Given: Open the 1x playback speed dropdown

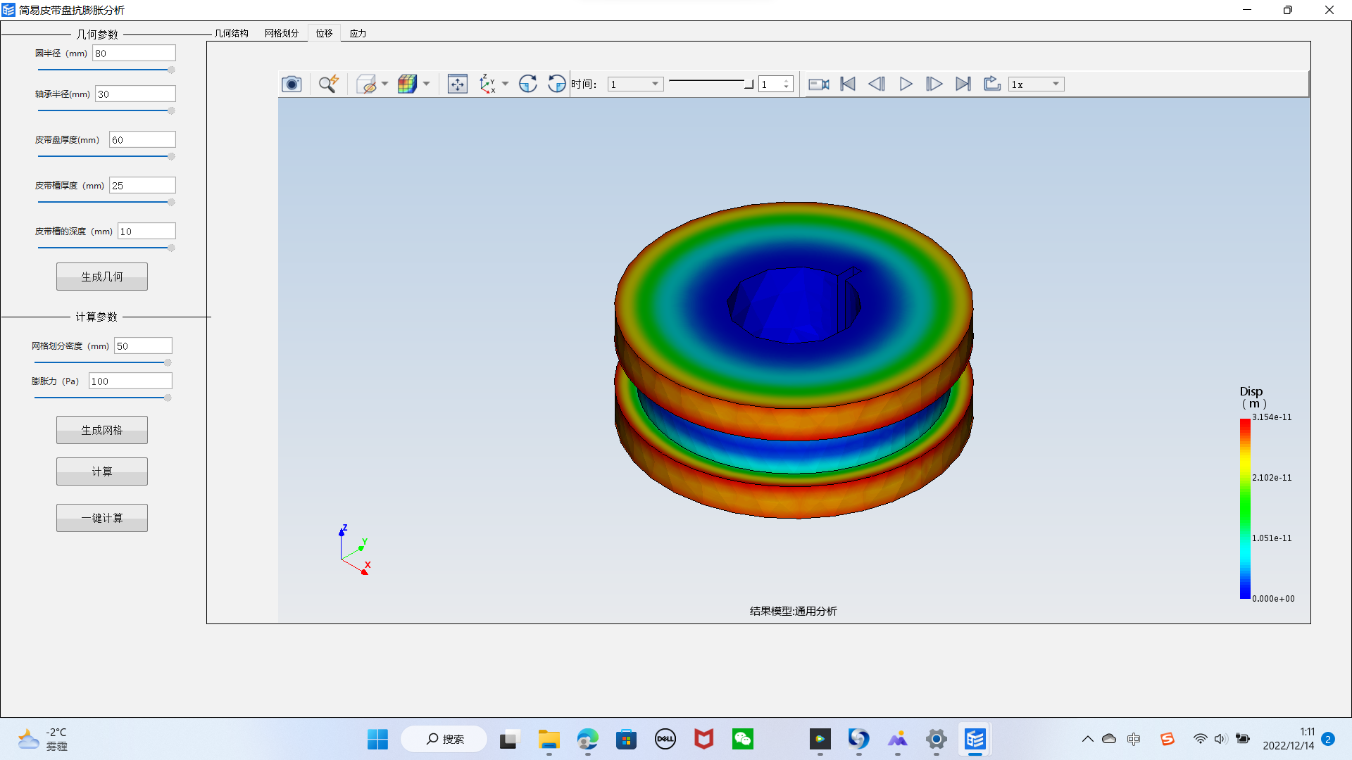Looking at the screenshot, I should click(x=1036, y=84).
